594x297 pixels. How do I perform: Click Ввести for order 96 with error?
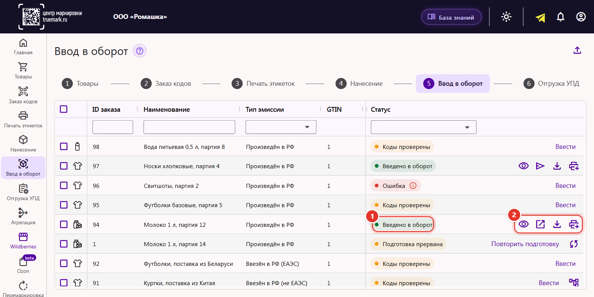tap(565, 186)
